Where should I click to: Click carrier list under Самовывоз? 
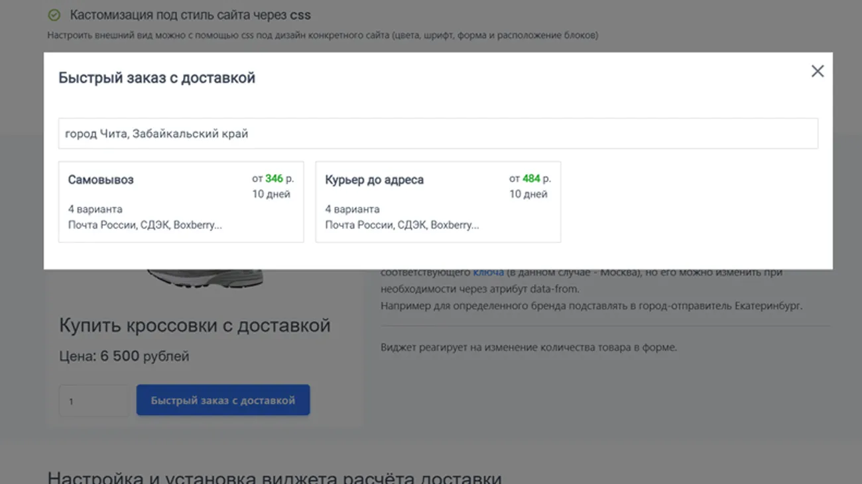pos(145,225)
